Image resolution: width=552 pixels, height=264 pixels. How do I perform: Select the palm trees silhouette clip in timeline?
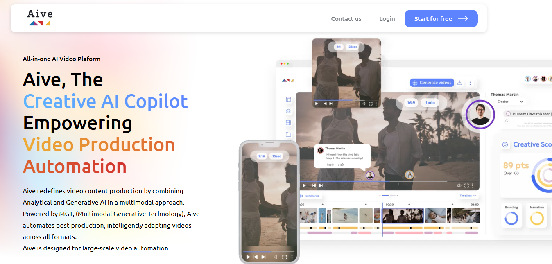click(x=403, y=215)
